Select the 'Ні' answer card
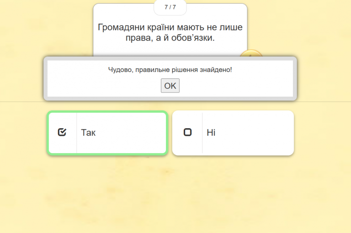The width and height of the screenshot is (351, 233). (233, 133)
